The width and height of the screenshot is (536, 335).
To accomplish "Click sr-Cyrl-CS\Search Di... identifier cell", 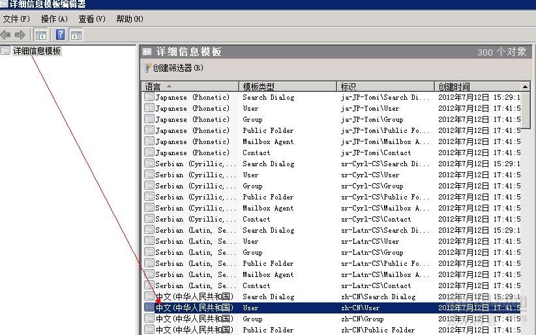I will tap(385, 164).
